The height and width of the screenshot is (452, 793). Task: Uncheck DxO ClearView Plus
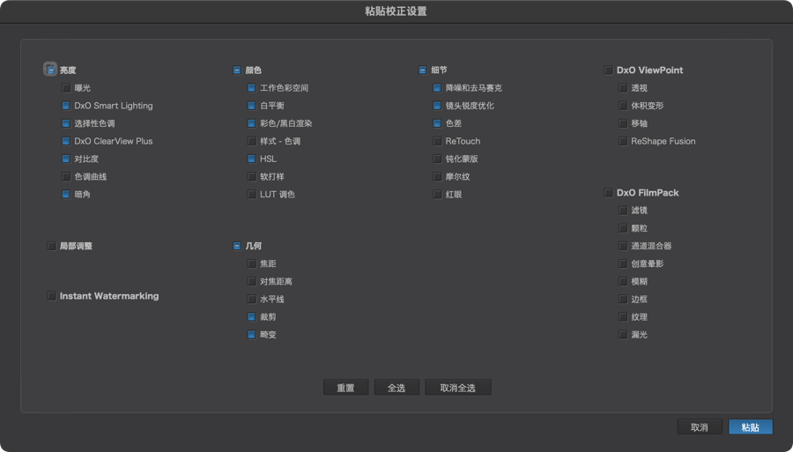[66, 141]
